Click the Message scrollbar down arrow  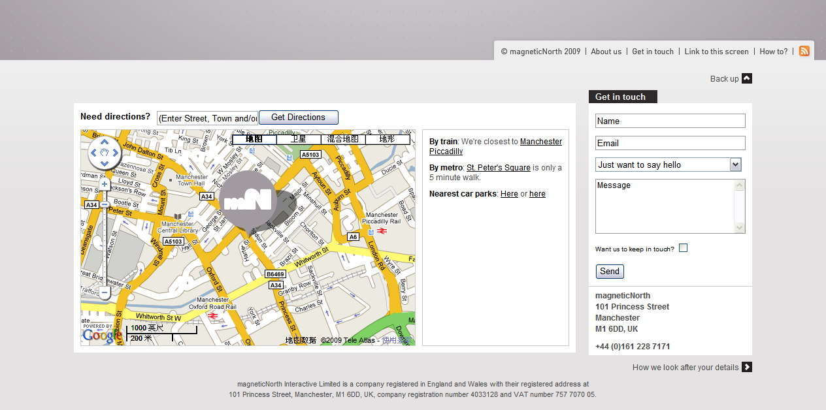[740, 228]
